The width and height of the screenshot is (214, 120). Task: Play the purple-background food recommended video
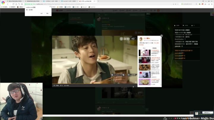[144, 82]
